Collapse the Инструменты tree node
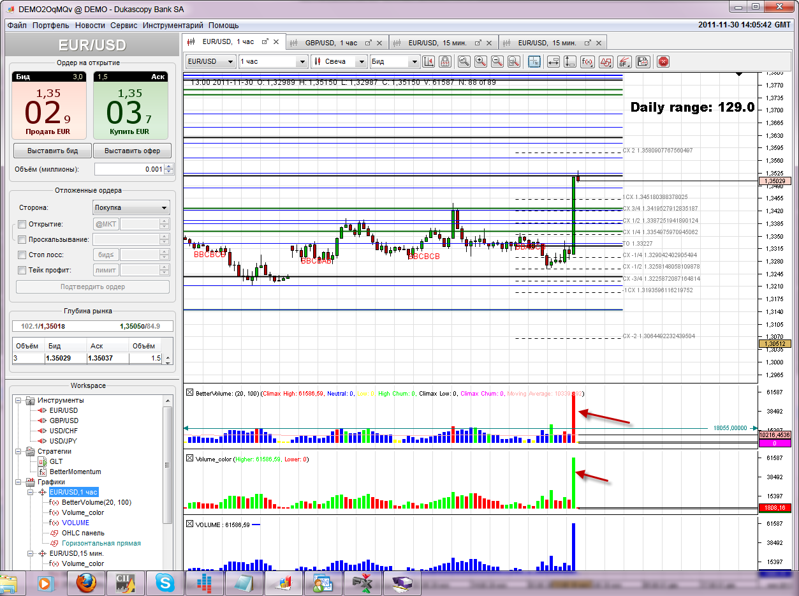 coord(18,401)
